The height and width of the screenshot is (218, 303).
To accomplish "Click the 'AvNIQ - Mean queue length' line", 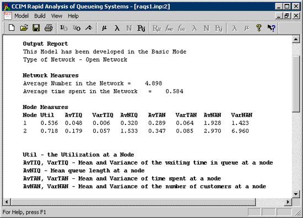I will 84,171.
